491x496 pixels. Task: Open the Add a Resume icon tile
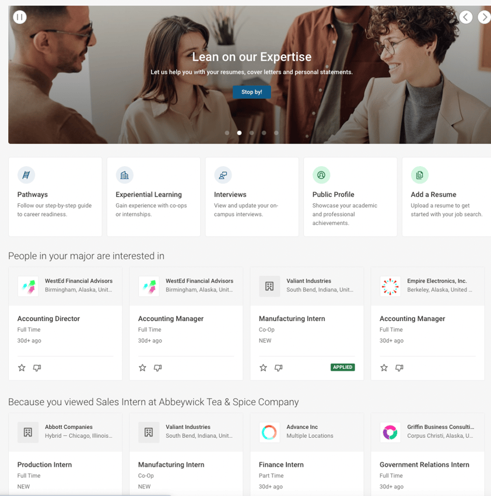click(420, 175)
